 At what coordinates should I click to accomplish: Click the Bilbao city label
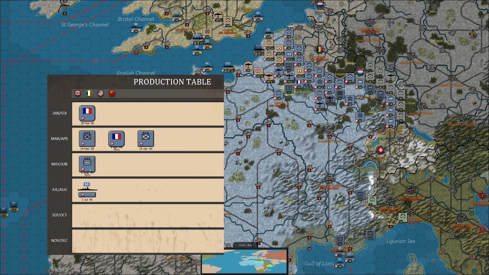177,257
